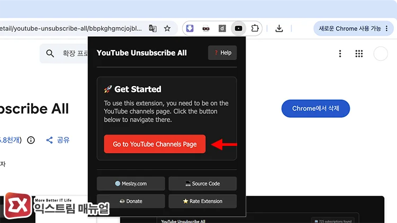The height and width of the screenshot is (223, 397).
Task: Click the translate page icon in address bar
Action: 152,29
